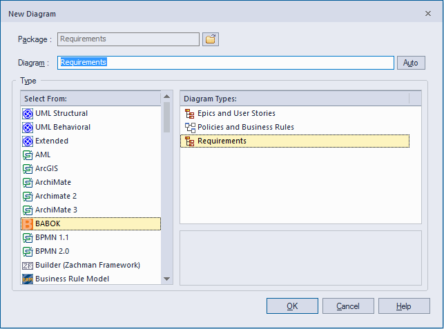
Task: Click the Diagram name input field
Action: 226,63
